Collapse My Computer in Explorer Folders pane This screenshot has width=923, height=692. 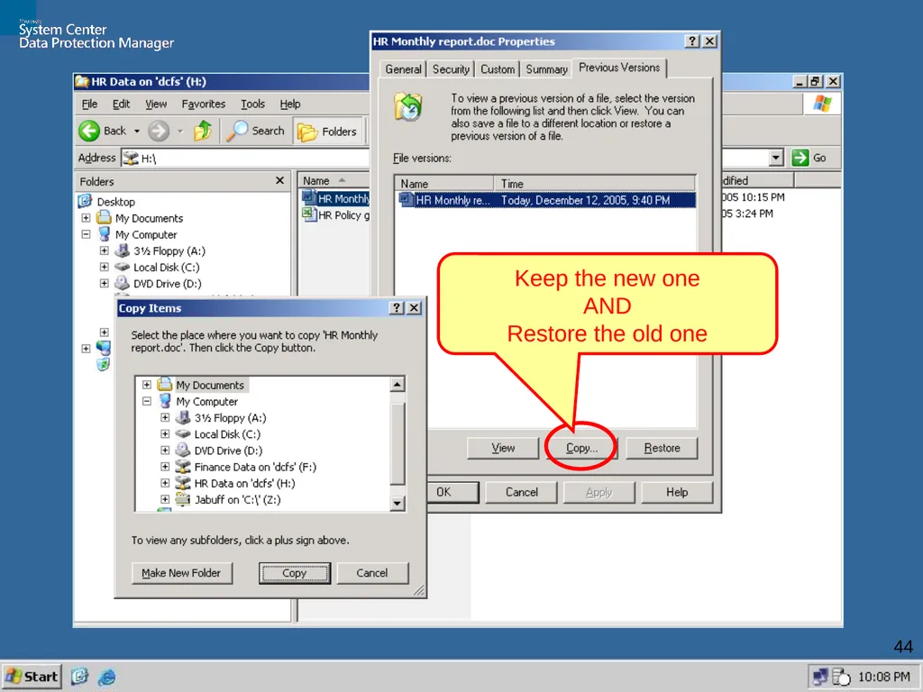(86, 234)
